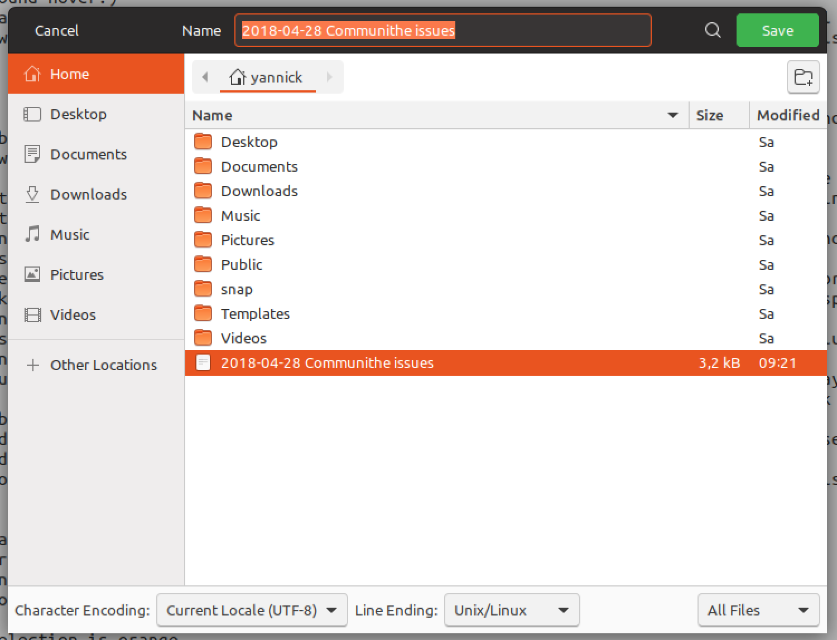Select the Pictures sidebar icon
The height and width of the screenshot is (640, 837).
pos(32,274)
